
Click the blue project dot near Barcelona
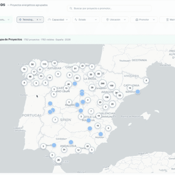(138, 92)
